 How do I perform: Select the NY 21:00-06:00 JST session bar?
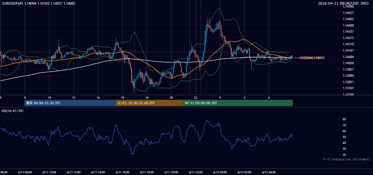(238, 103)
